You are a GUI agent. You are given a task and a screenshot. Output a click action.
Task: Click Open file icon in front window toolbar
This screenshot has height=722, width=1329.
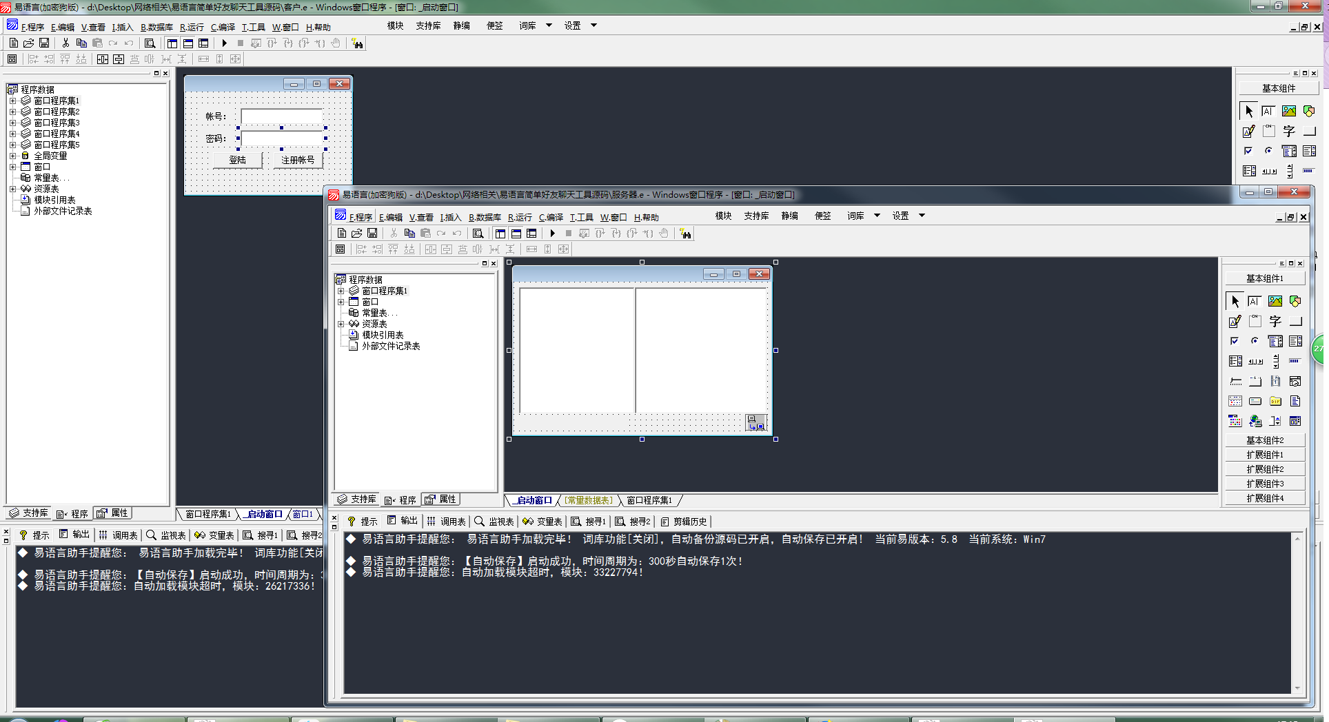pos(356,234)
